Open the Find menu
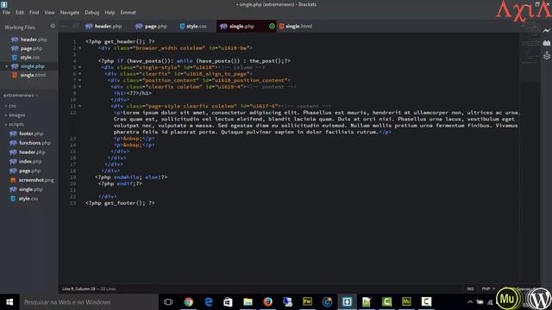The height and width of the screenshot is (310, 552). tap(34, 12)
